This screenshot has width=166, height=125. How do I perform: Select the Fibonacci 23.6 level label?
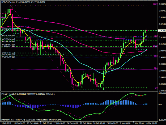click(x=156, y=68)
